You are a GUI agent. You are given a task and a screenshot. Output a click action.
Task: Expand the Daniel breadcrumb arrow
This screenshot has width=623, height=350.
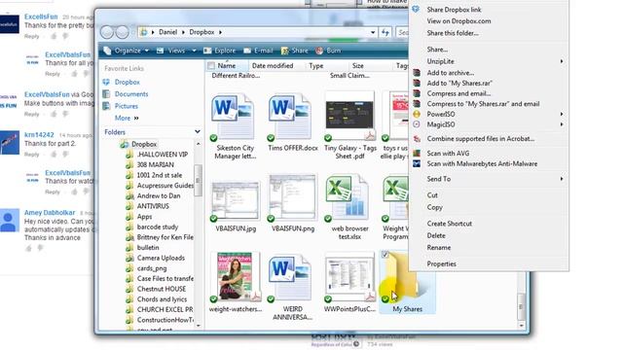pos(183,32)
